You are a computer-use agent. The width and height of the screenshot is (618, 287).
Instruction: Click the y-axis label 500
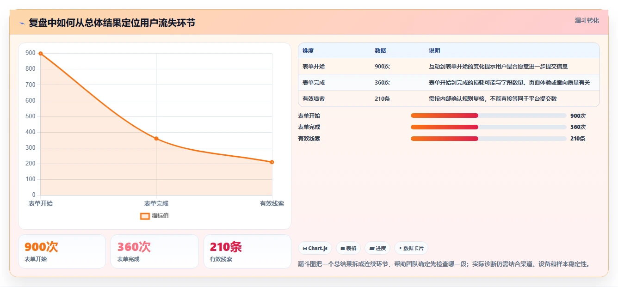31,116
